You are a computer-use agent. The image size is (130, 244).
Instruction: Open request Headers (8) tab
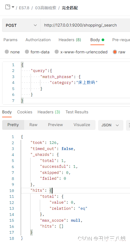click(x=70, y=40)
